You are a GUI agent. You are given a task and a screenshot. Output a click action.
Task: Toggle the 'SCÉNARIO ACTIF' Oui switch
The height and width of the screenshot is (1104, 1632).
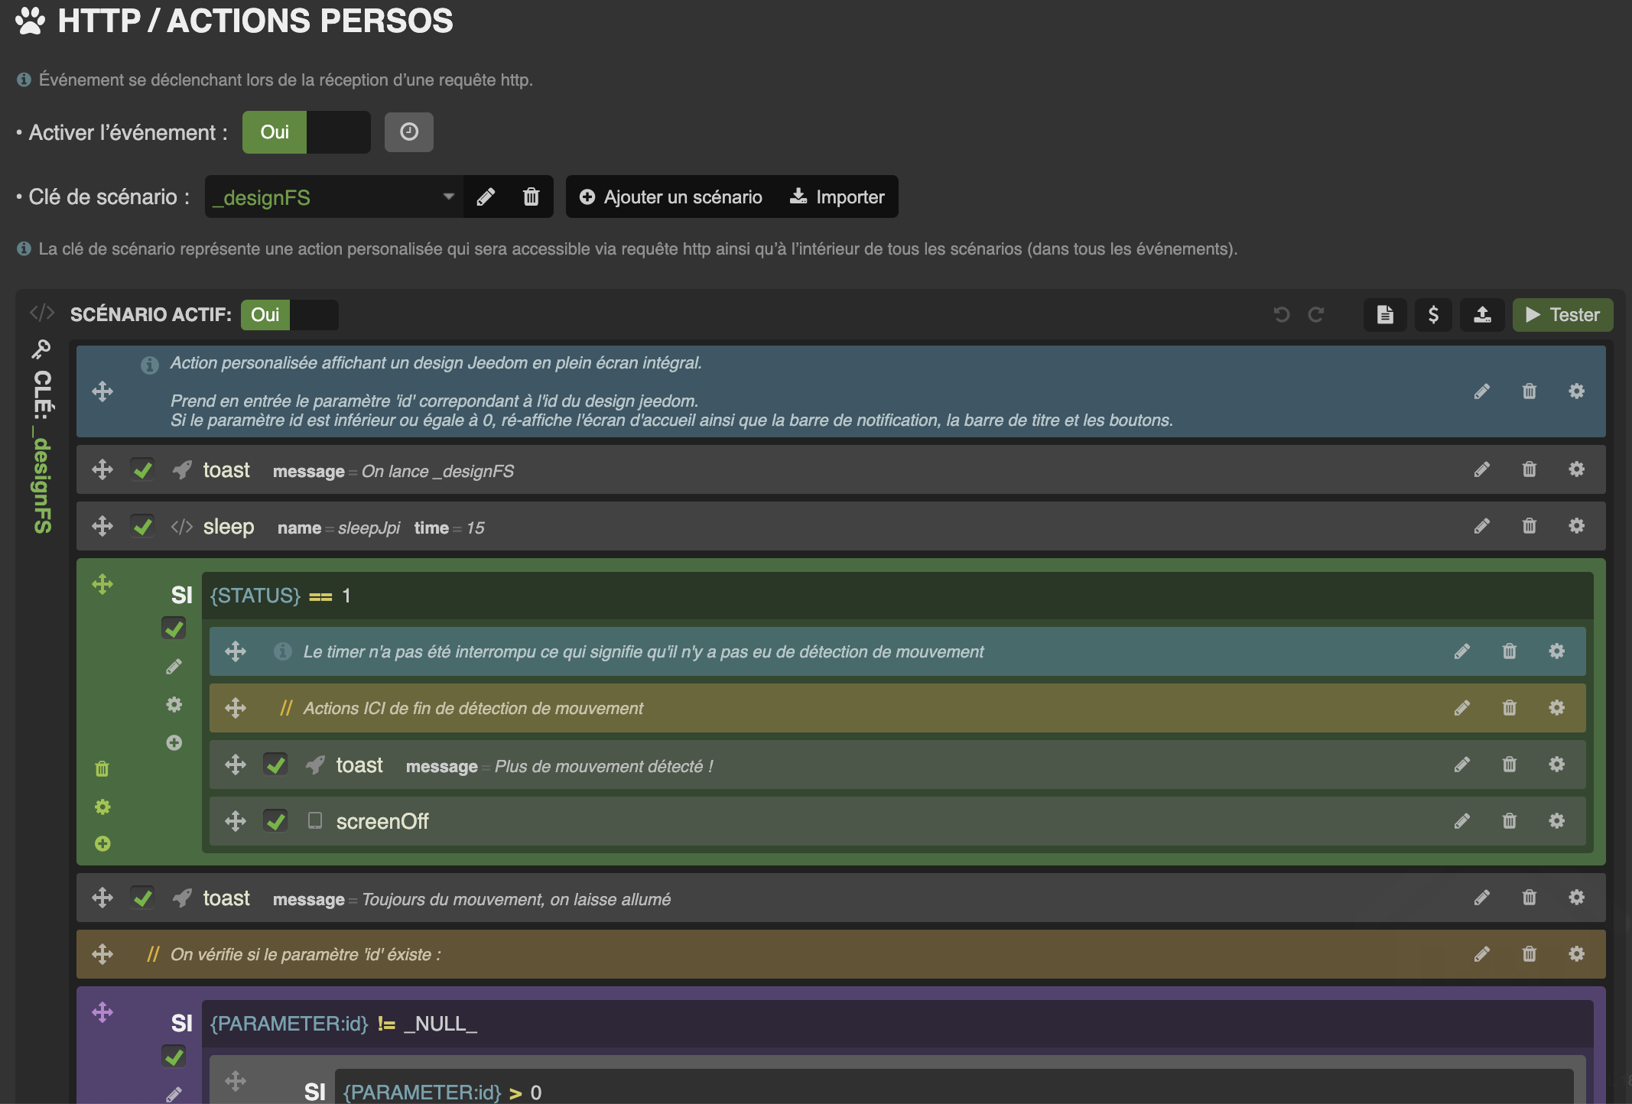click(289, 315)
